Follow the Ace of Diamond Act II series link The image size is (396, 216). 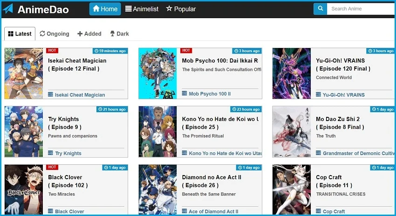coord(213,211)
